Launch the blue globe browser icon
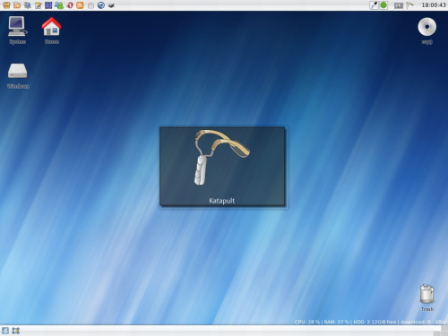This screenshot has height=336, width=448. pos(101,5)
